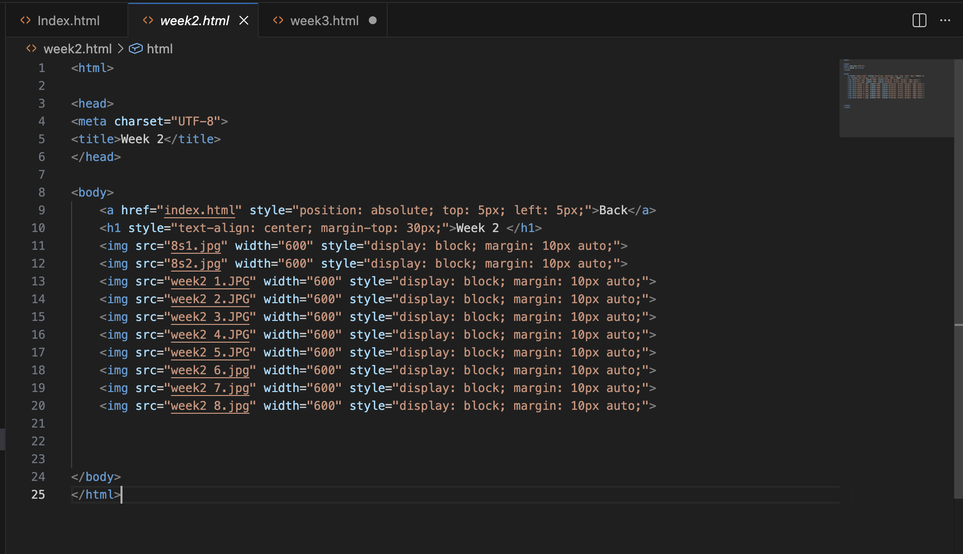Click the HTML icon on the week3.html tab
This screenshot has height=554, width=963.
(x=278, y=20)
